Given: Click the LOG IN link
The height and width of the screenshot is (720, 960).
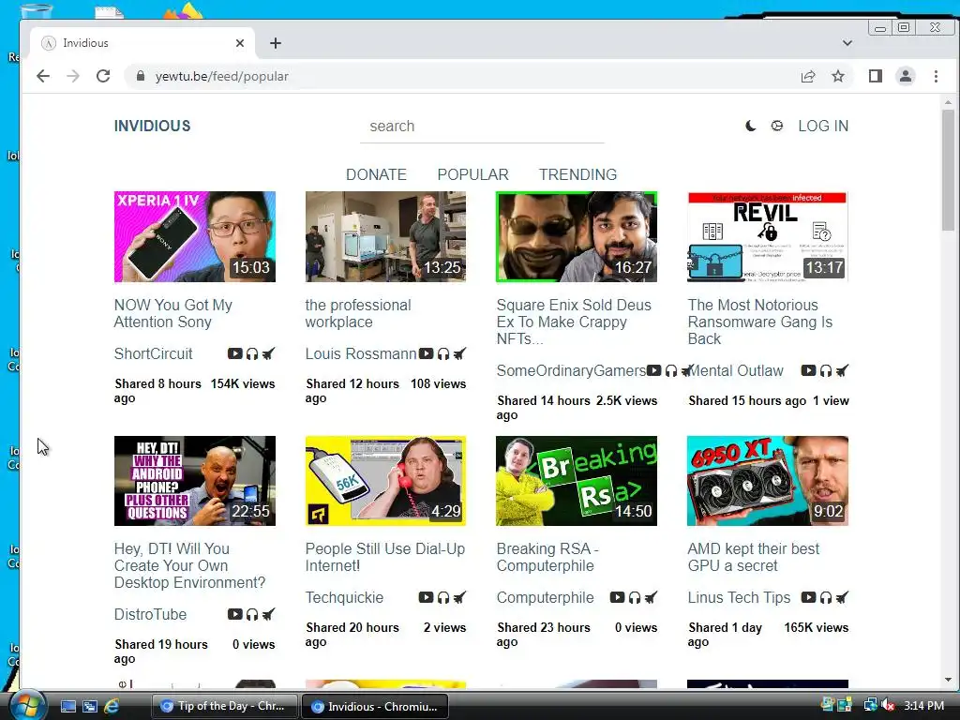Looking at the screenshot, I should click(x=823, y=127).
